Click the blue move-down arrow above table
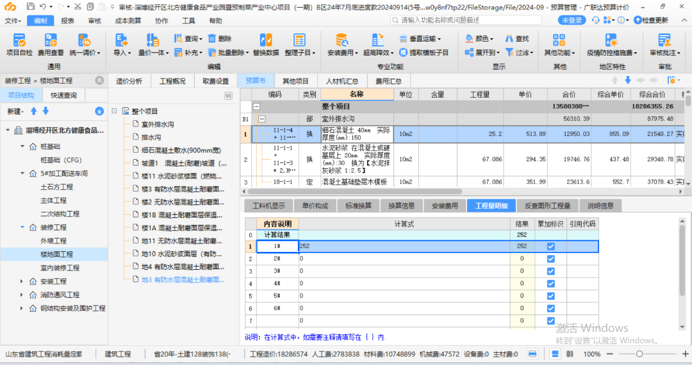 pos(627,80)
